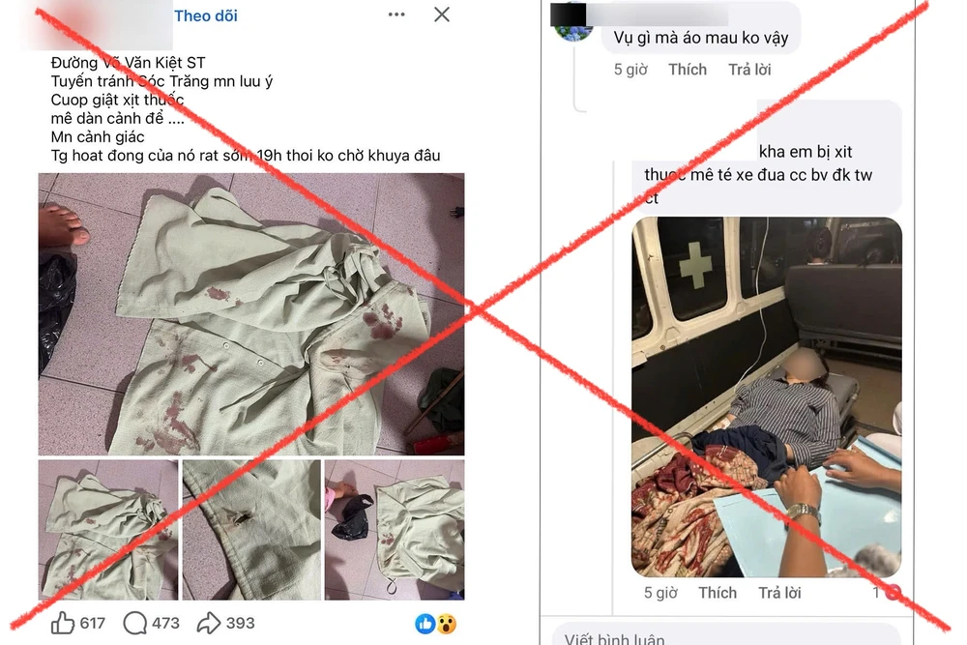This screenshot has width=967, height=645.
Task: Click the blue like reaction emoji
Action: click(425, 624)
